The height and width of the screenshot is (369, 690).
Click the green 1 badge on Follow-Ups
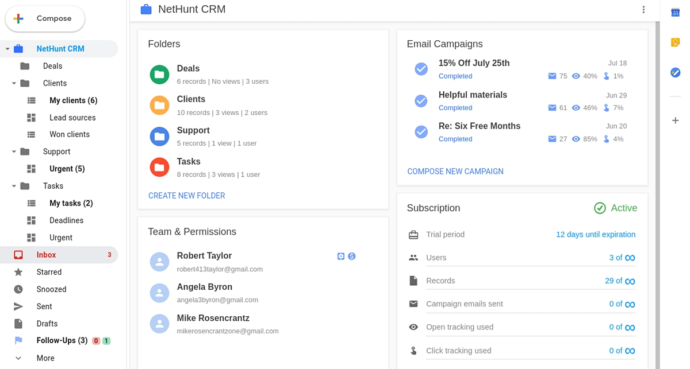coord(106,341)
